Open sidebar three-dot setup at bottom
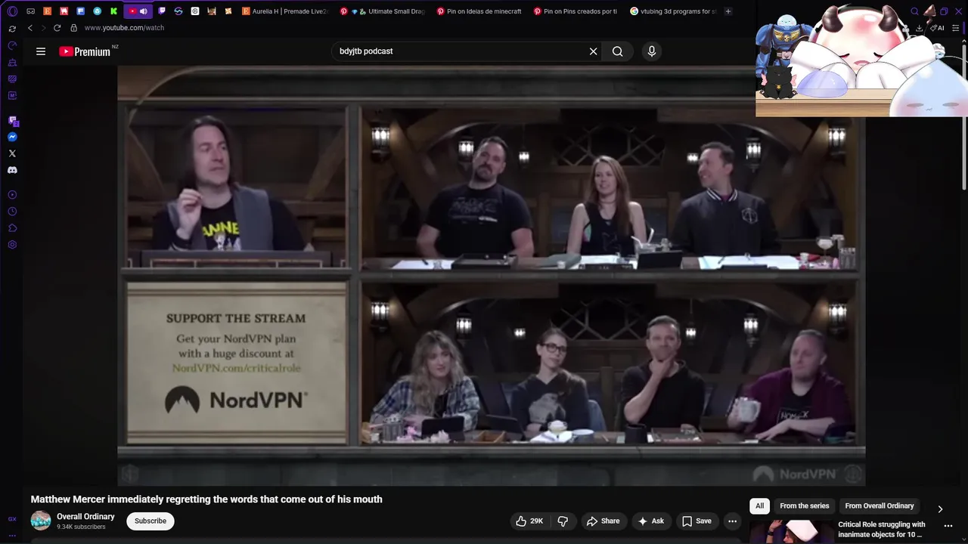 [12, 535]
